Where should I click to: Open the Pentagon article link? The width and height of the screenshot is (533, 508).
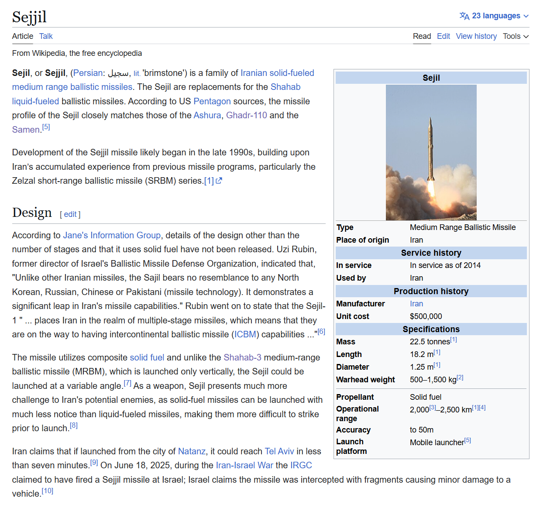click(212, 101)
